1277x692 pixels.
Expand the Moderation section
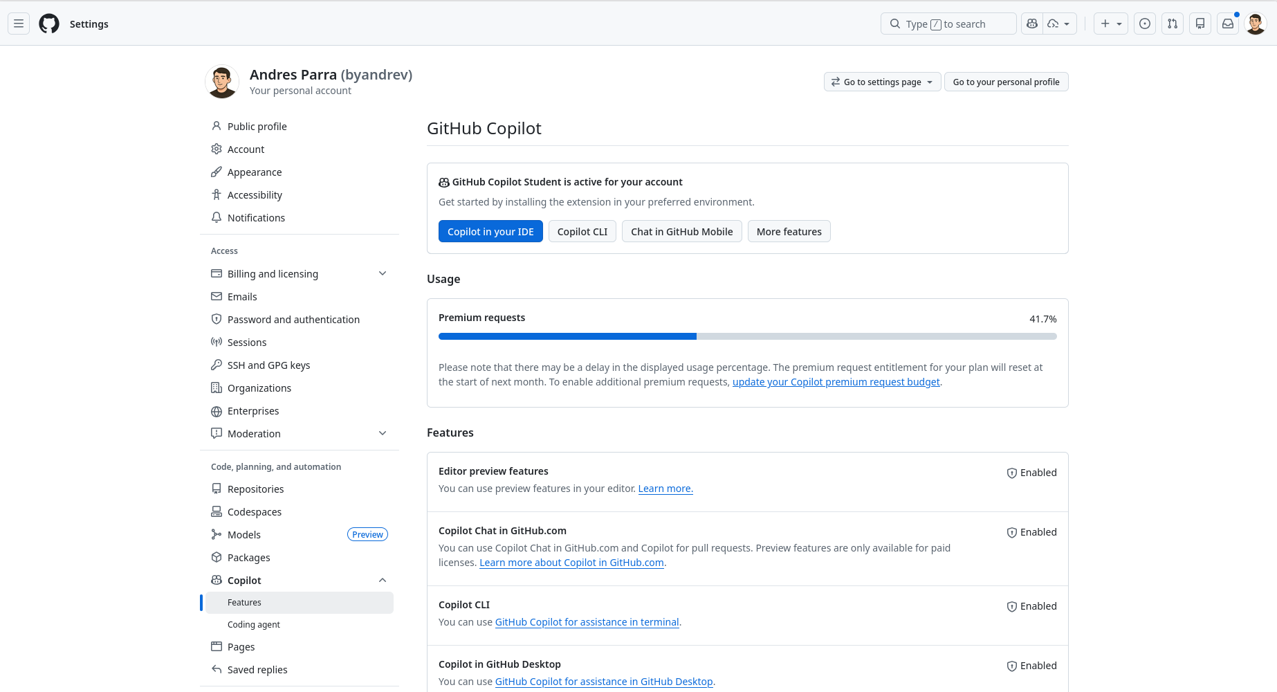point(383,432)
